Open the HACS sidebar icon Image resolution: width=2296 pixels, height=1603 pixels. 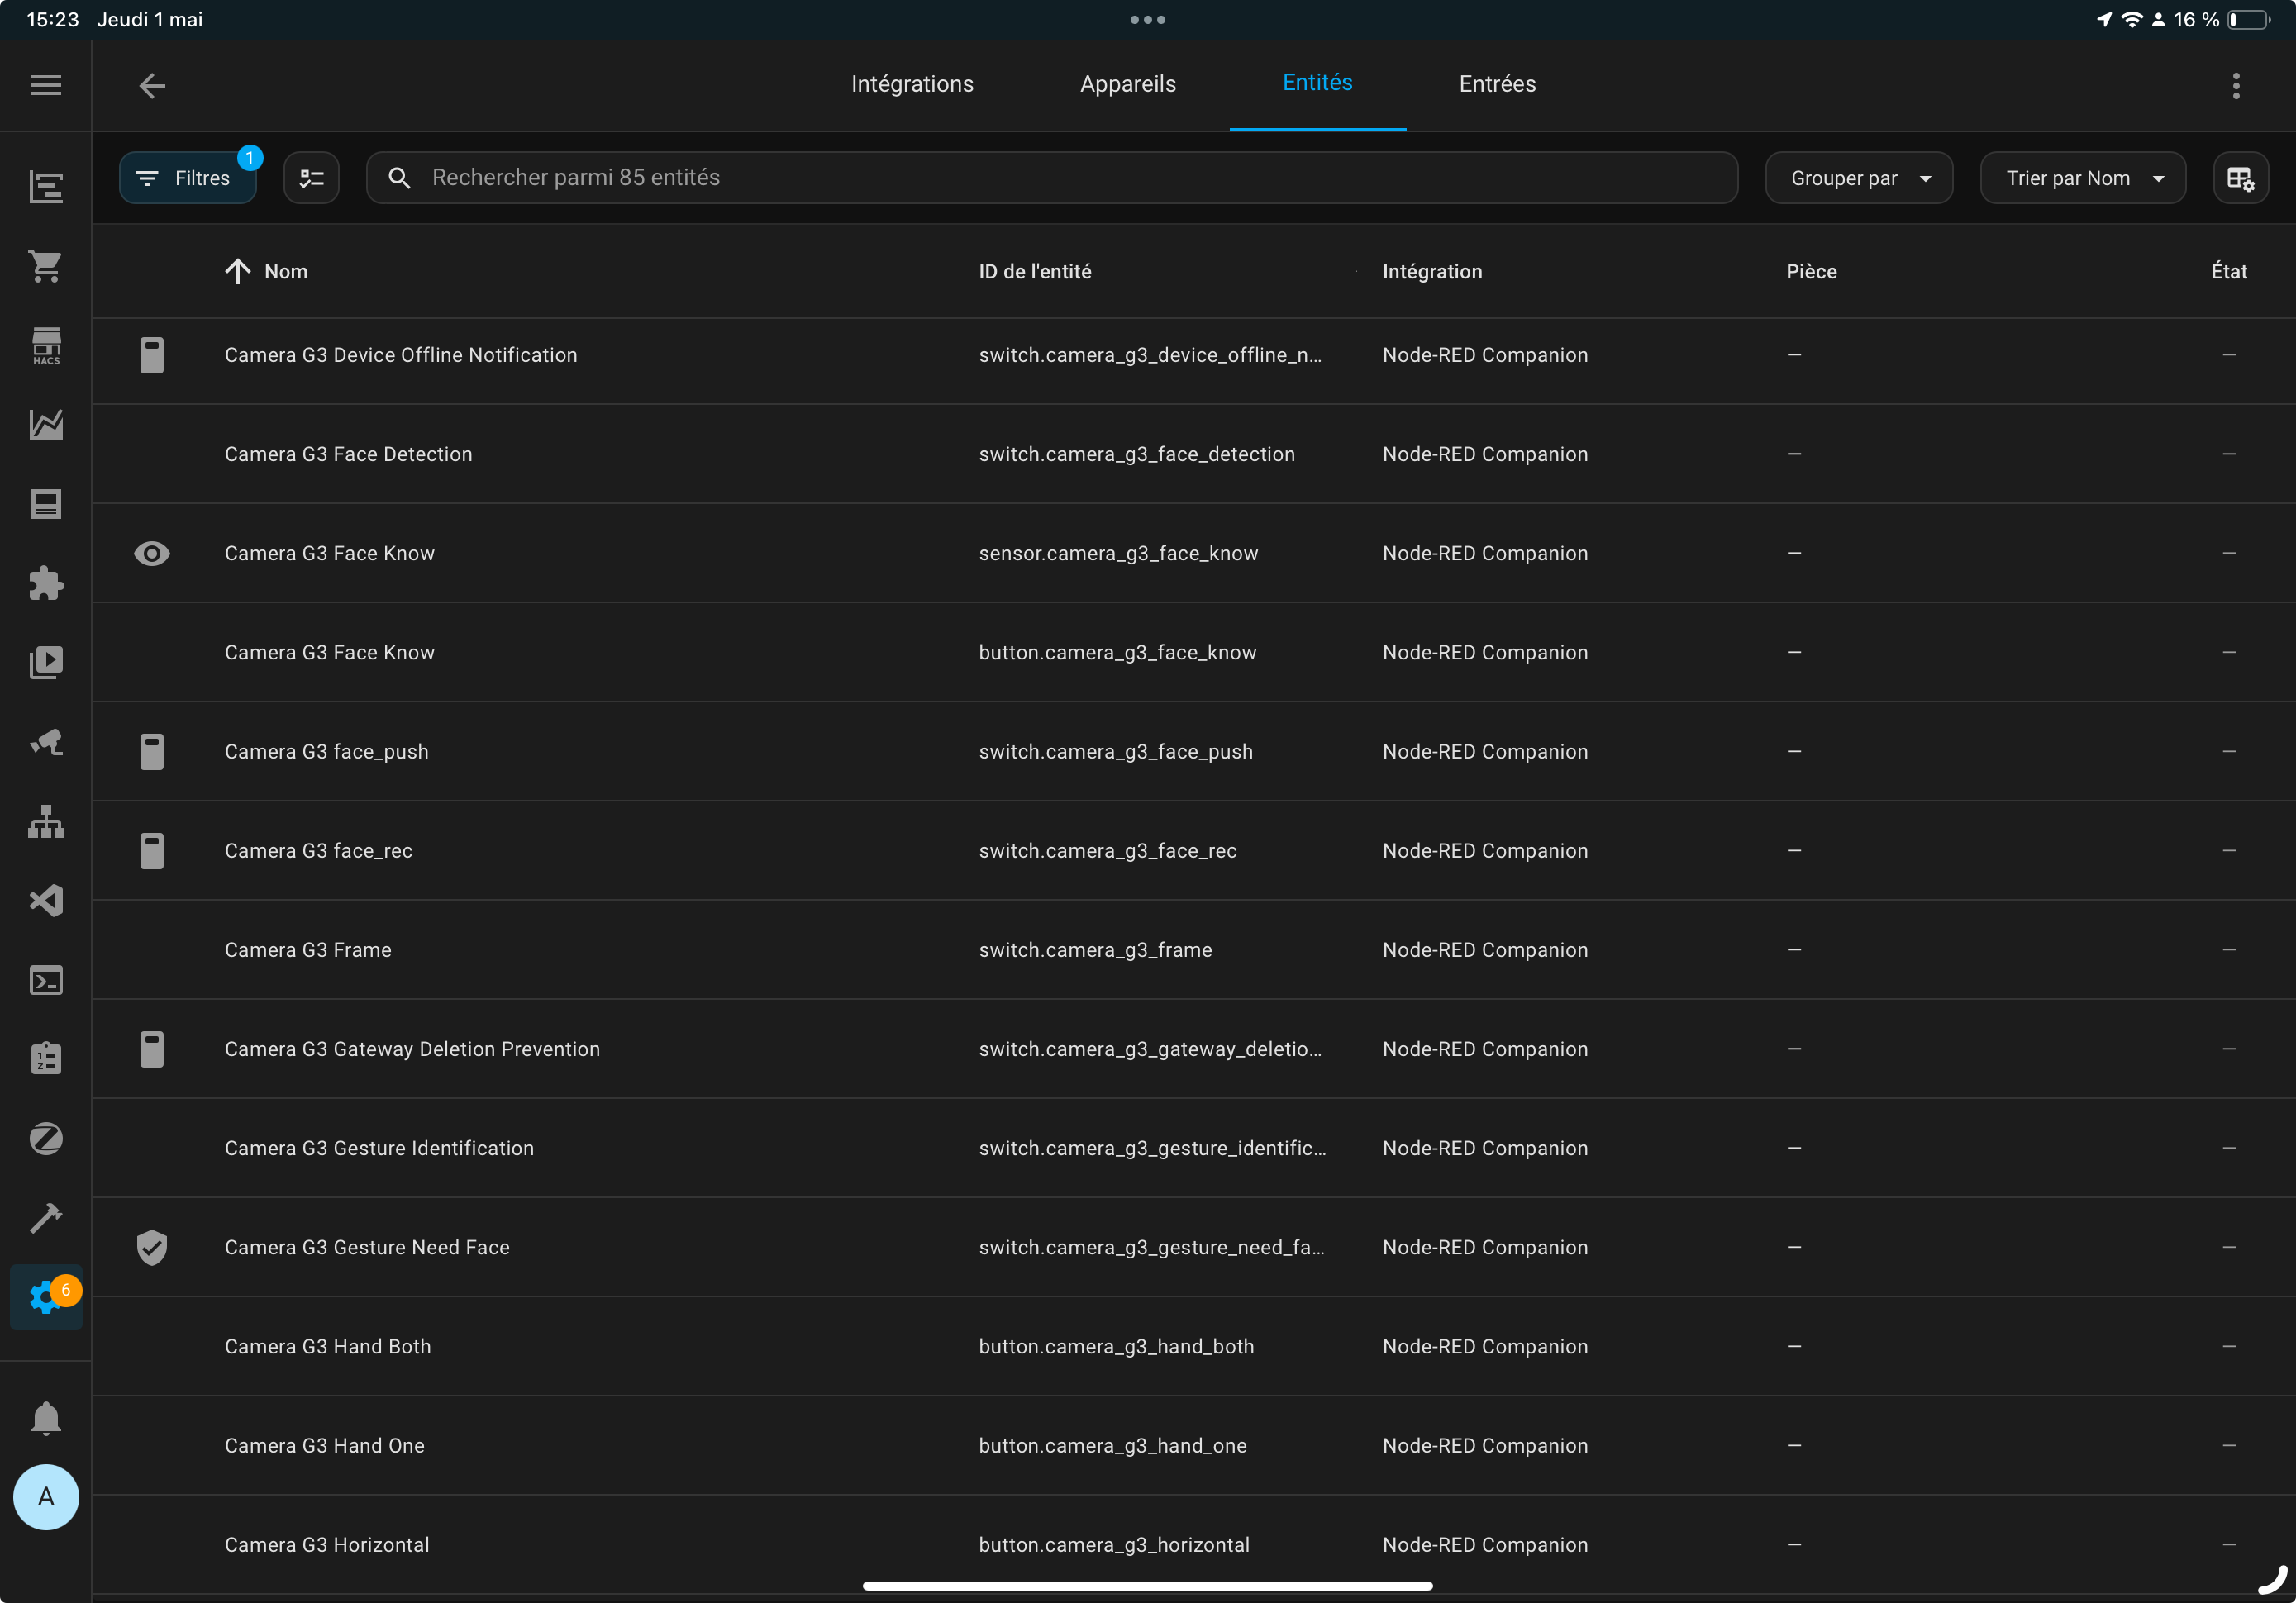pyautogui.click(x=46, y=346)
